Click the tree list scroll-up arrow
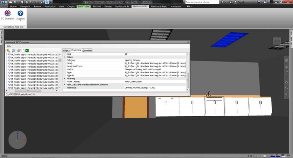Screen dimensions: 293x158 point(60,54)
